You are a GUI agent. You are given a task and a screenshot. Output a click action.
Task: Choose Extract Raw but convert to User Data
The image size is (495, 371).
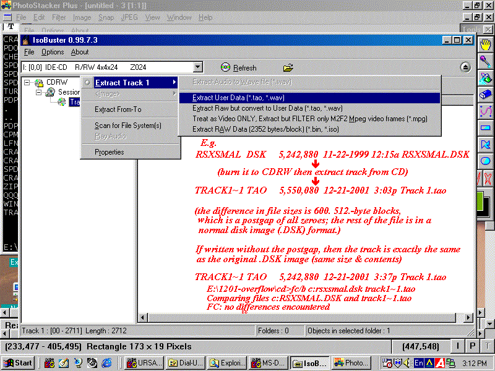tap(309, 108)
